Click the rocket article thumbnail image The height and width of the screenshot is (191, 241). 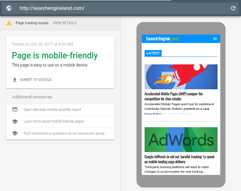[181, 77]
